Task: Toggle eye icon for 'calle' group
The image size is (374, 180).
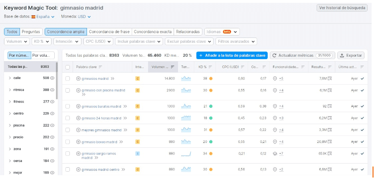Action: pyautogui.click(x=52, y=78)
